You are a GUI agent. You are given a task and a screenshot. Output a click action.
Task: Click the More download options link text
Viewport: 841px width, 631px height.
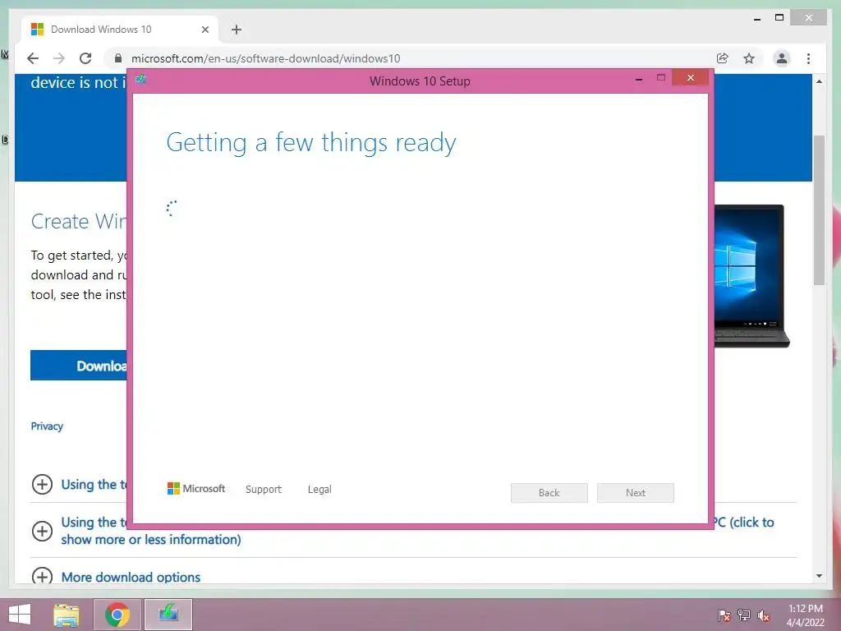click(131, 578)
